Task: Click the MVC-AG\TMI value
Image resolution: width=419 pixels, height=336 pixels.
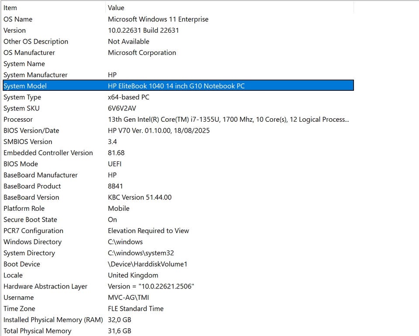Action: 128,298
